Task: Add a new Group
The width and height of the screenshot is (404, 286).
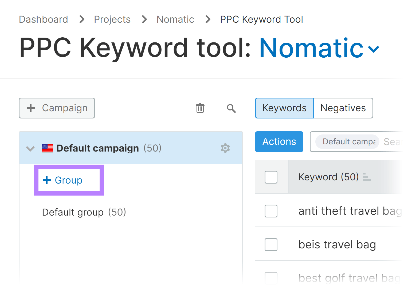Action: pos(63,180)
